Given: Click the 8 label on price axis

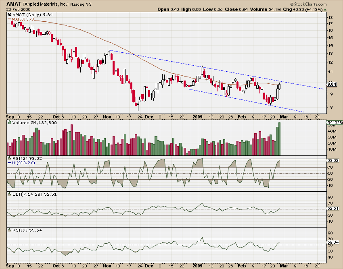Looking at the screenshot, I should (x=331, y=107).
